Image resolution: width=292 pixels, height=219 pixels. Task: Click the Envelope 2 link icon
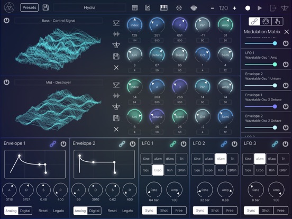[122, 144]
